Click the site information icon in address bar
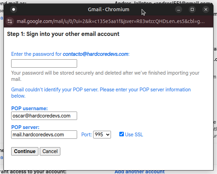The image size is (217, 174). 10,21
